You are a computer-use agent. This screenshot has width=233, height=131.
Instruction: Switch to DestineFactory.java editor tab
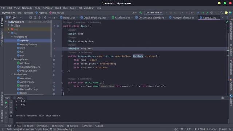(x=95, y=17)
